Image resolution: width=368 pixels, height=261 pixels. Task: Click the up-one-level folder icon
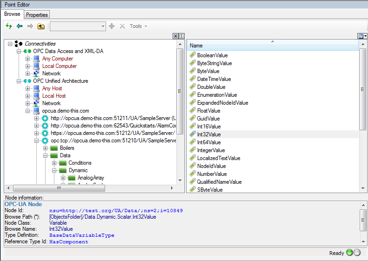pos(41,26)
